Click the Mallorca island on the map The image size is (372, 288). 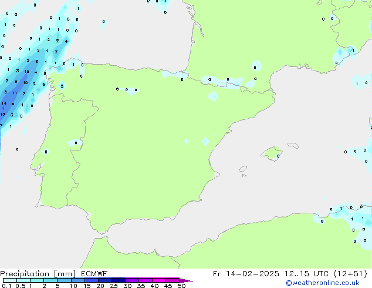click(x=272, y=154)
